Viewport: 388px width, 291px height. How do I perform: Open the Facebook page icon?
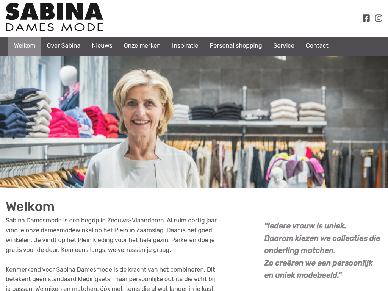tap(366, 18)
